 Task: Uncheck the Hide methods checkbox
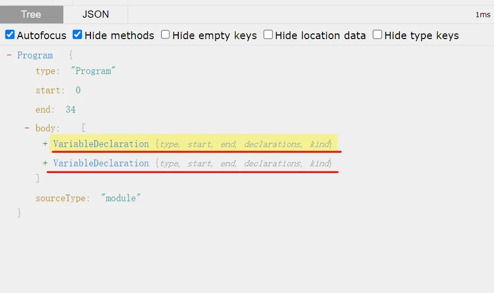click(77, 35)
